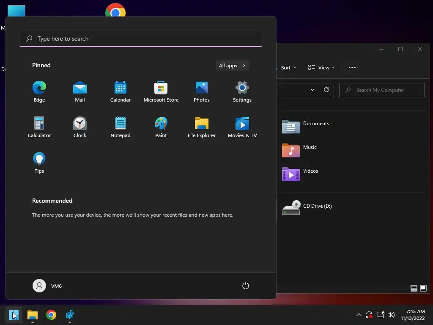Launch the Paint app
The image size is (433, 325).
[x=161, y=127]
